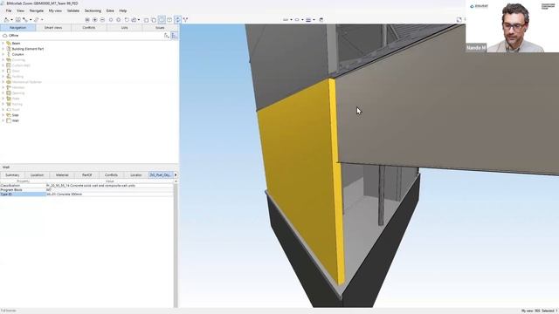Viewport: 559px width, 314px height.
Task: Click the Classification property row
Action: click(86, 186)
